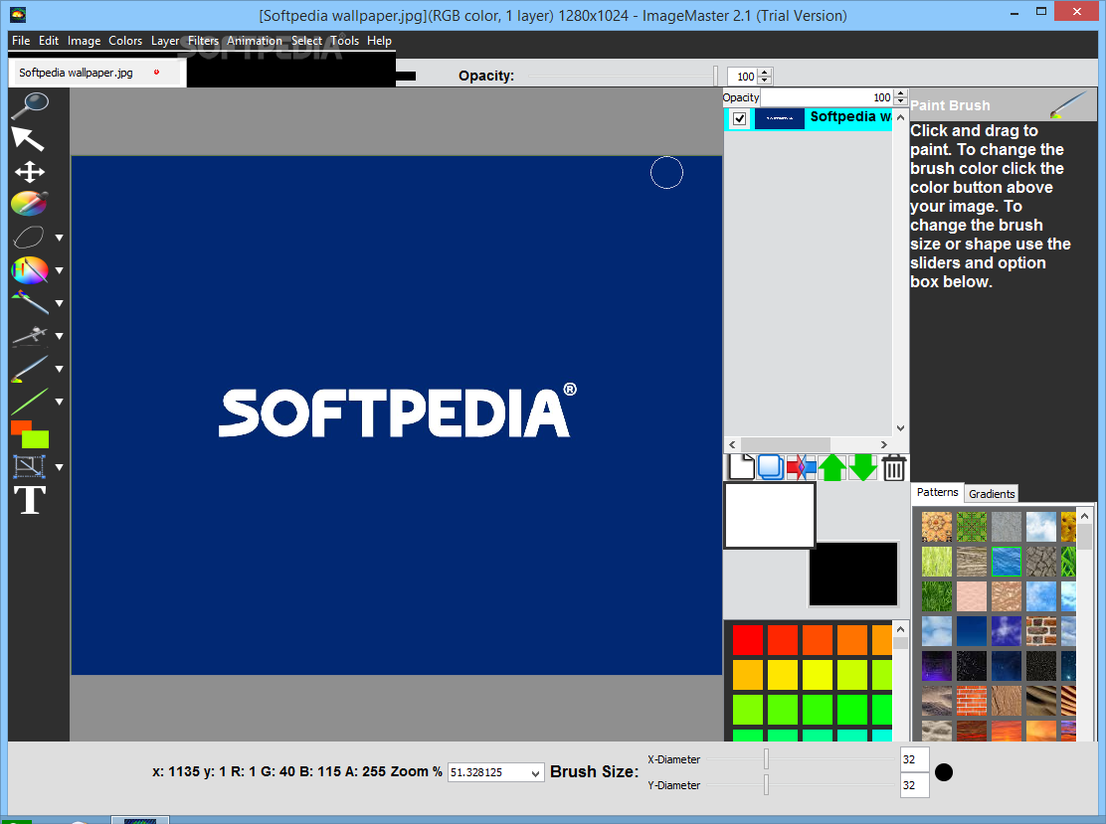1106x824 pixels.
Task: Click the ImageMaster application icon in title bar
Action: tap(18, 14)
